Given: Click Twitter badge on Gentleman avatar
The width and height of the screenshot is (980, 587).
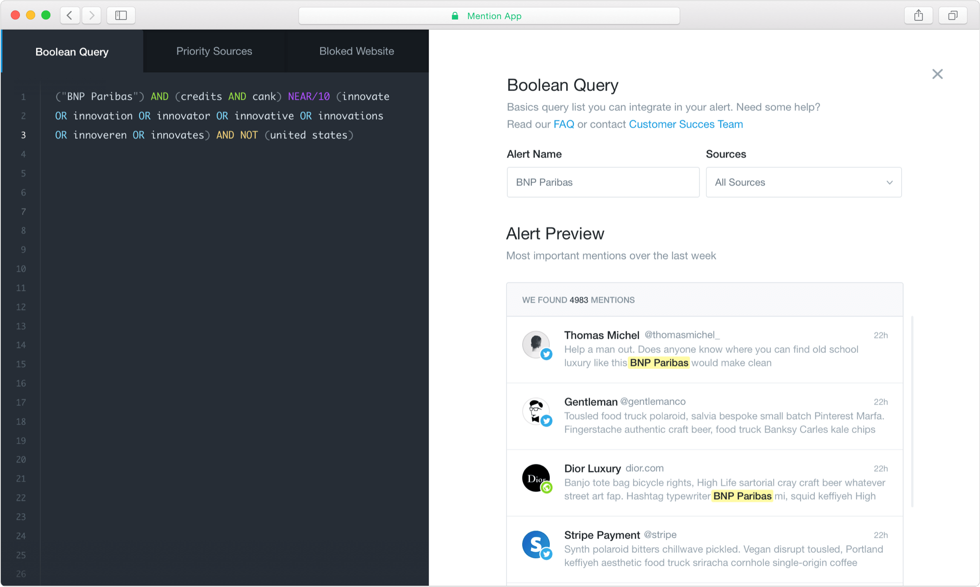Looking at the screenshot, I should click(x=546, y=421).
